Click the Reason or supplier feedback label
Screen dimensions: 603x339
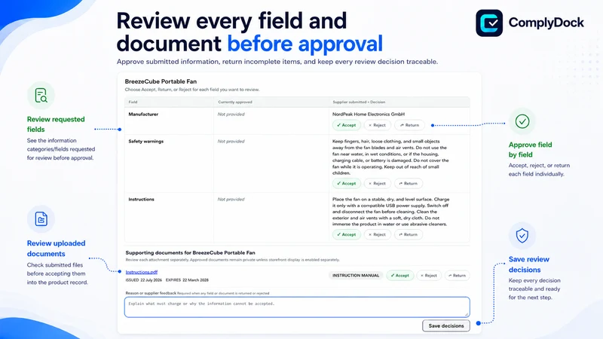point(151,293)
